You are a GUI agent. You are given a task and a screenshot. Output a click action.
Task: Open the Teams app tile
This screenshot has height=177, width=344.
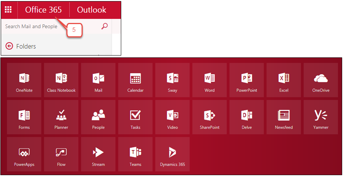click(x=135, y=154)
